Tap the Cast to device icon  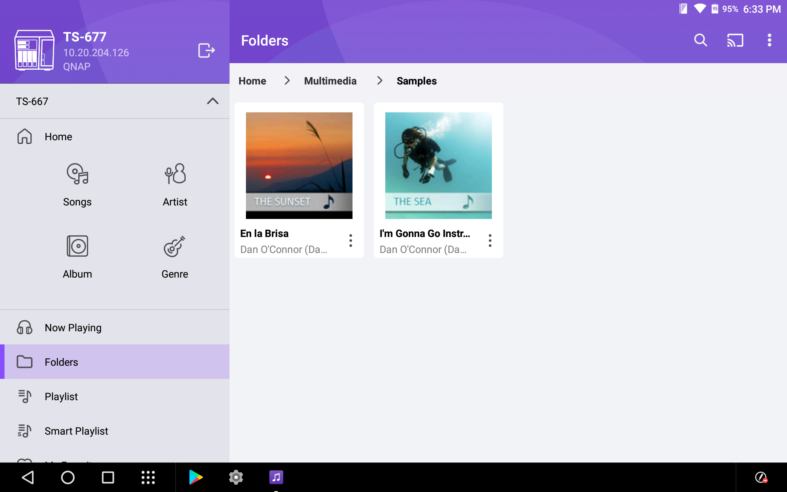pyautogui.click(x=735, y=40)
